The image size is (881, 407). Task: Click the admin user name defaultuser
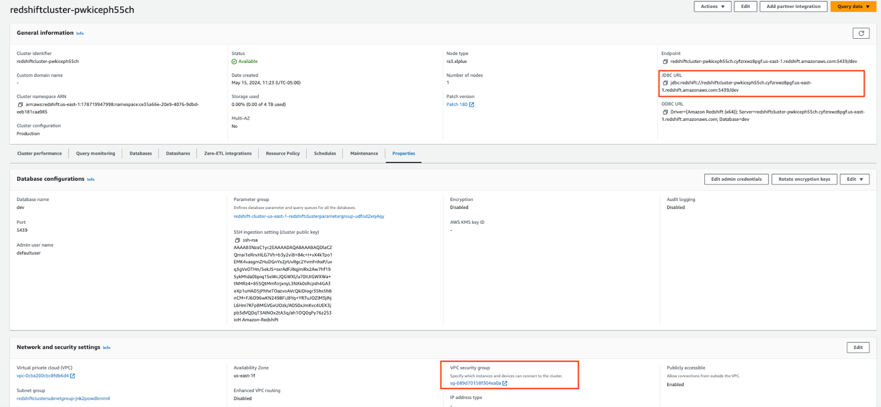(28, 253)
